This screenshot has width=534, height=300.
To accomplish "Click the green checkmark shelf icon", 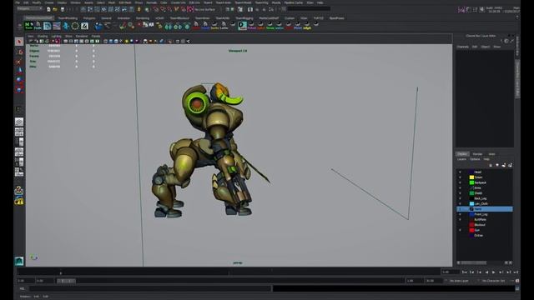I will click(x=123, y=26).
